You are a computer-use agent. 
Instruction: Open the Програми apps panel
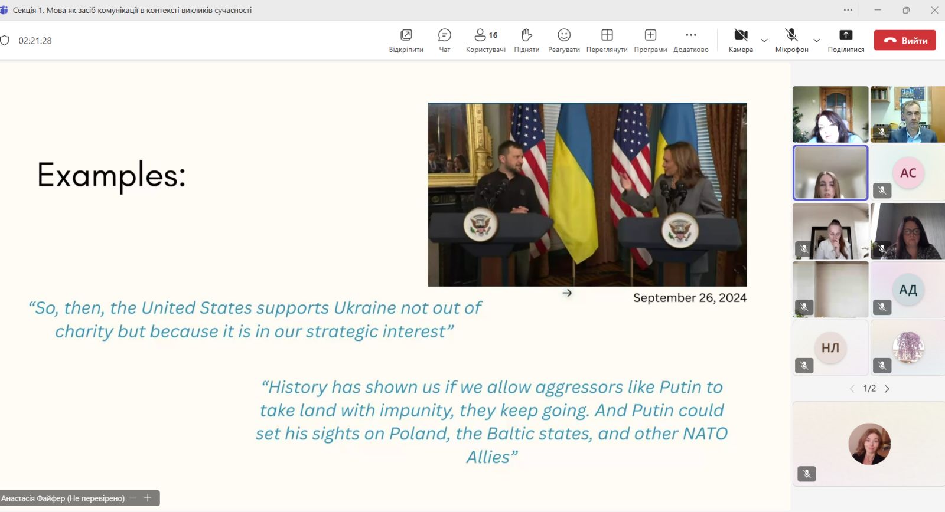[x=650, y=40]
